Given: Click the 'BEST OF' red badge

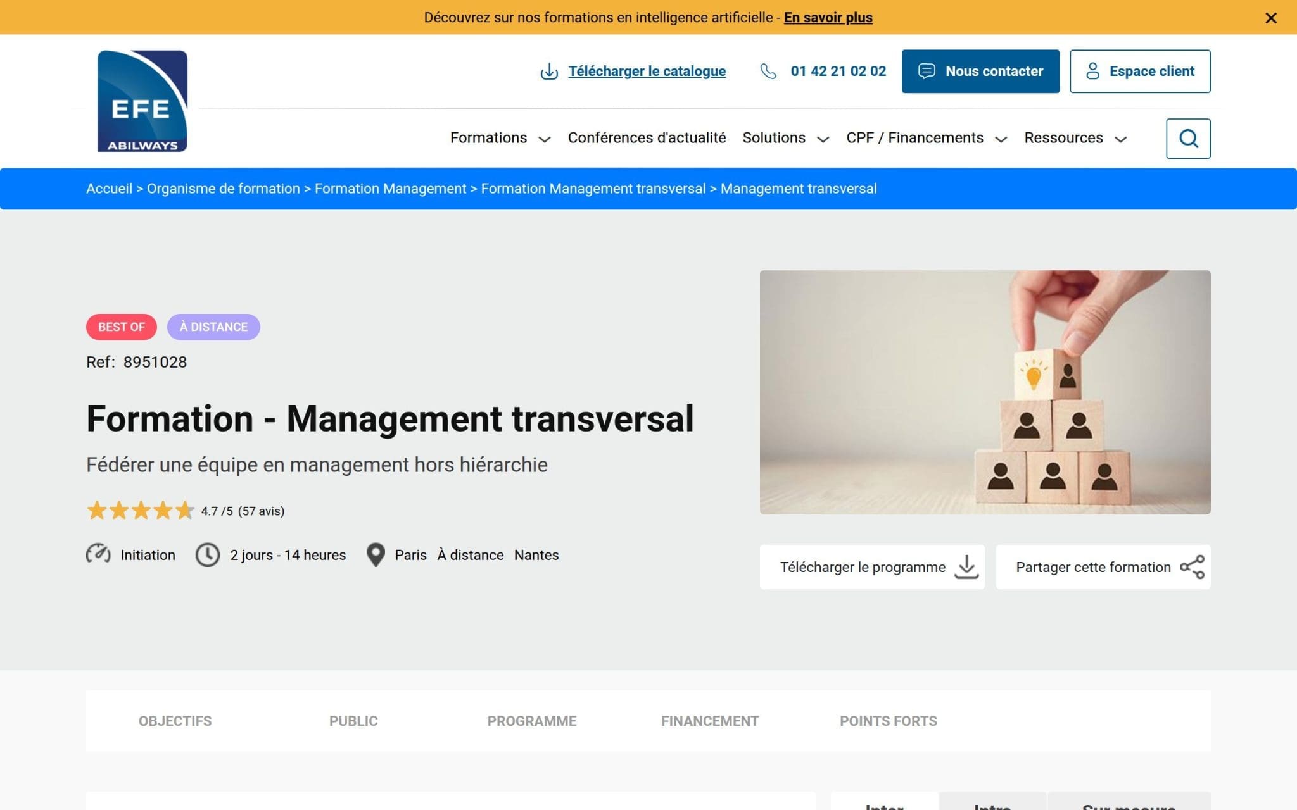Looking at the screenshot, I should 122,327.
